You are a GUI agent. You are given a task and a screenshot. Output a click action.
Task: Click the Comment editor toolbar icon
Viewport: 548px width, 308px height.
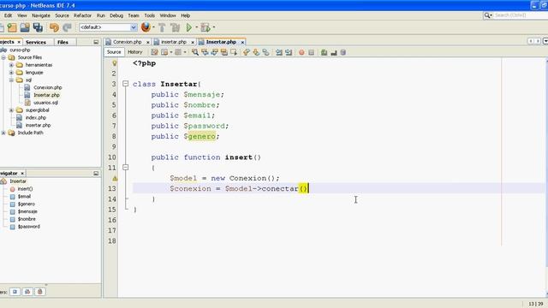click(x=324, y=52)
